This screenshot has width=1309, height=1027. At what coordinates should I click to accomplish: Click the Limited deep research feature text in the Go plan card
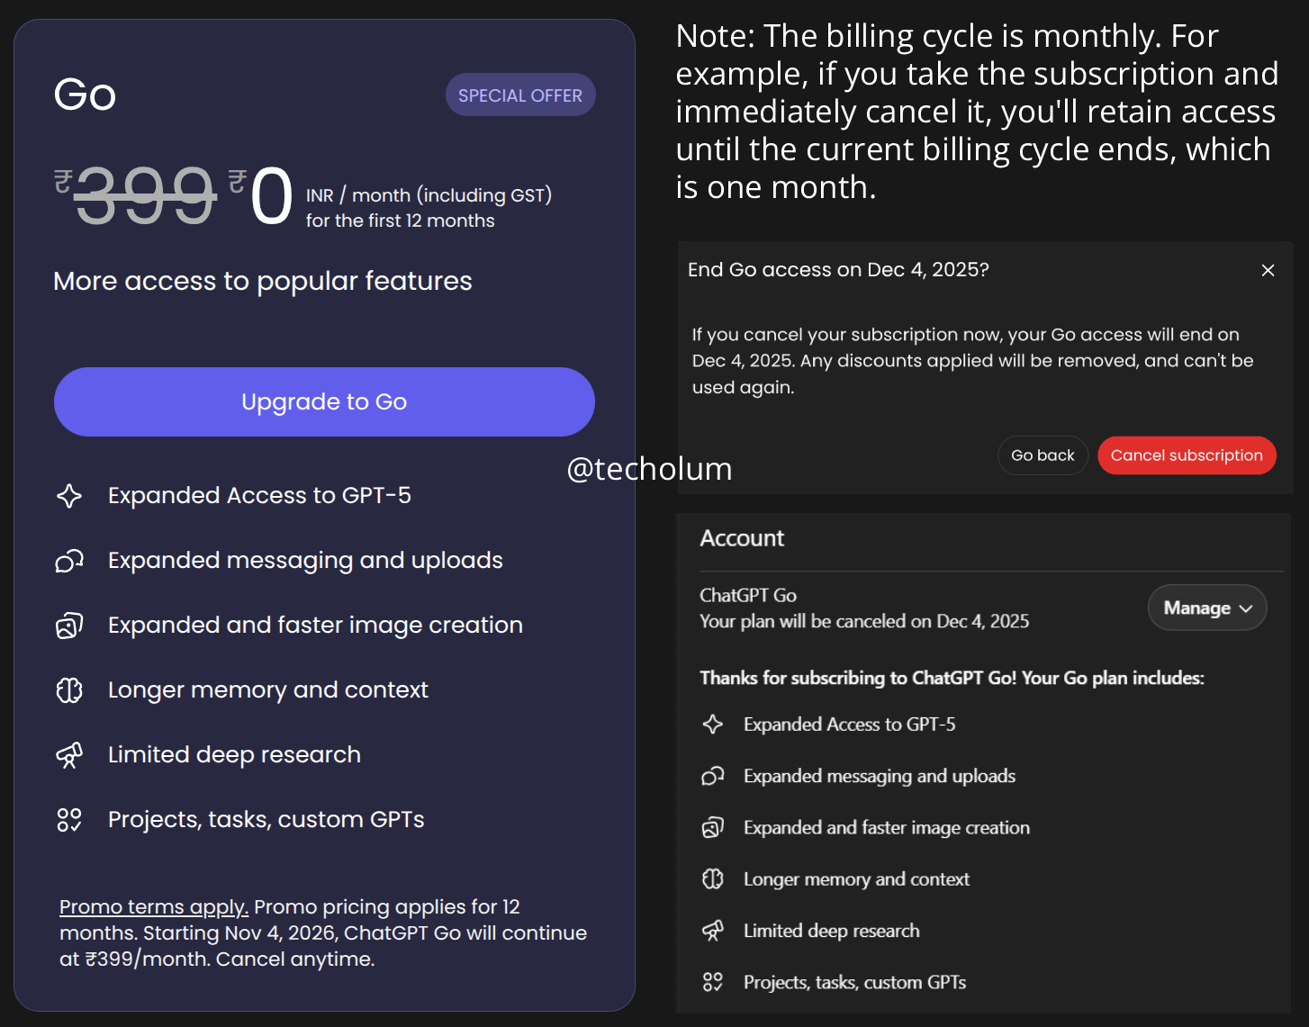234,755
